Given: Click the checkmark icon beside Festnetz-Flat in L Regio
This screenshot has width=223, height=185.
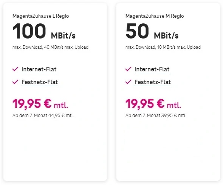Looking at the screenshot, I should (15, 82).
